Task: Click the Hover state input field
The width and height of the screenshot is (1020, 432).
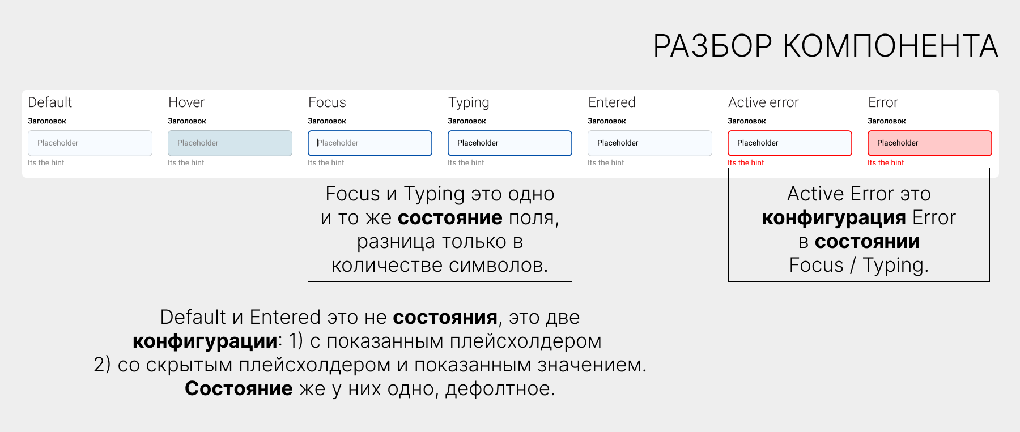Action: 229,143
